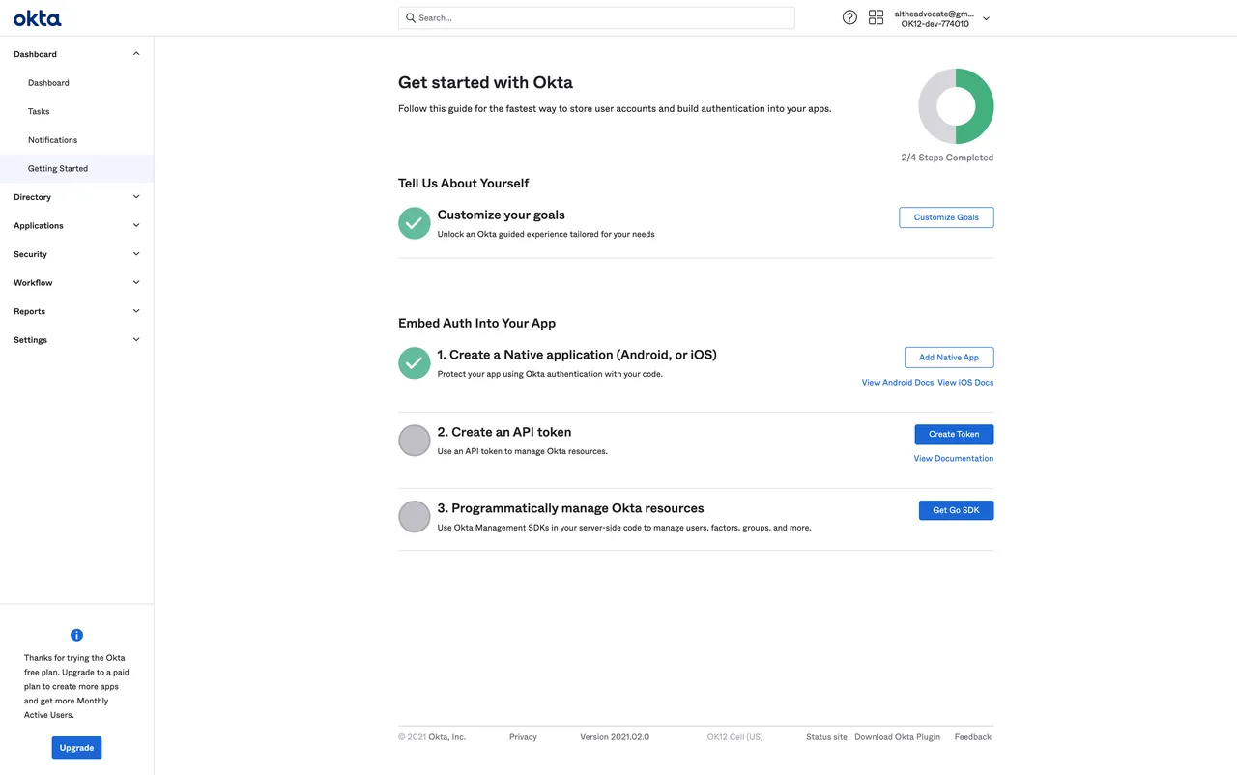Open the account dropdown arrow
The image size is (1237, 775).
click(x=986, y=18)
